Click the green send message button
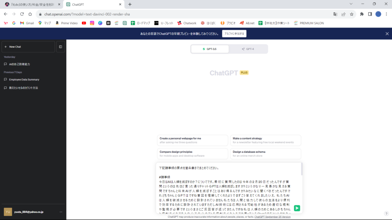This screenshot has height=220, width=392. tap(297, 208)
